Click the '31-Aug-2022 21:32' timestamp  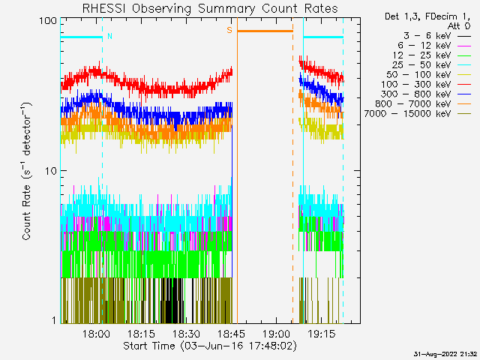click(x=445, y=355)
